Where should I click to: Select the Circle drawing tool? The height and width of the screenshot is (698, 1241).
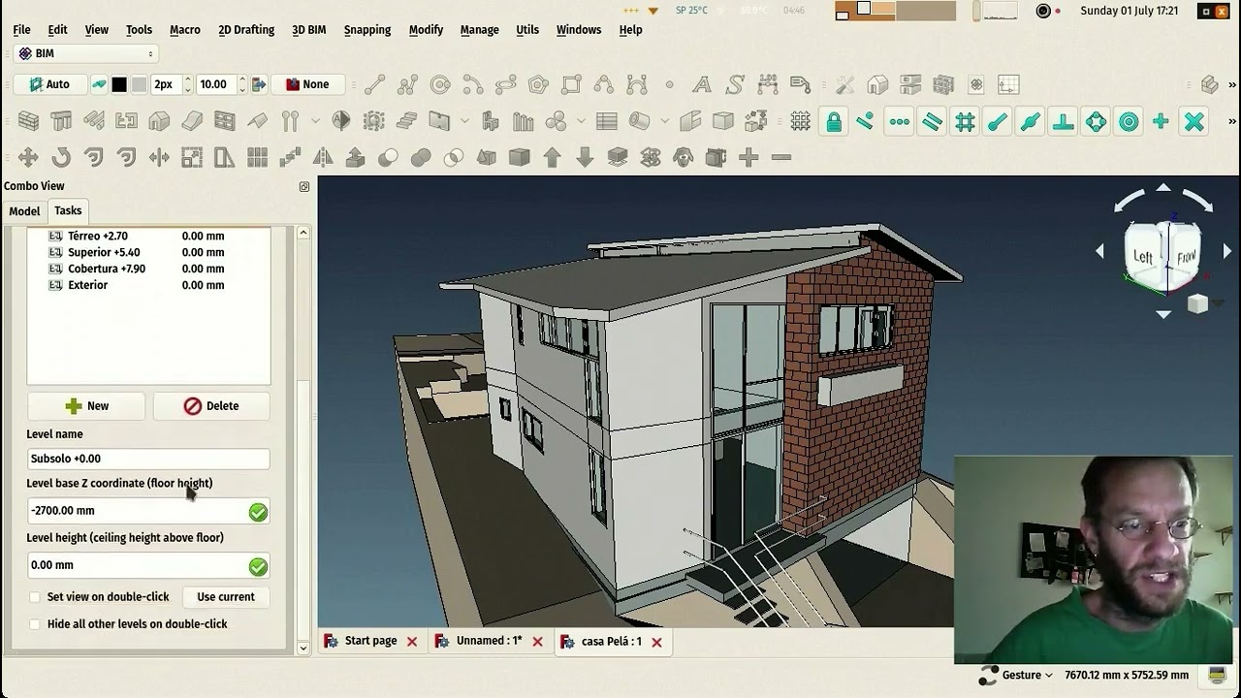pos(440,84)
